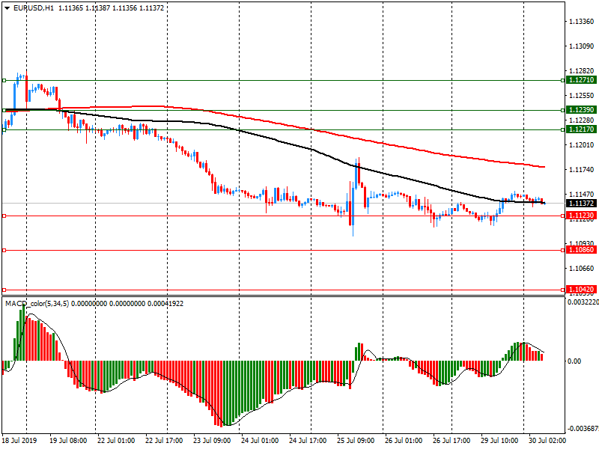Click the 25 Jul 09:00 time label
Viewport: 599px width, 449px height.
pos(356,441)
